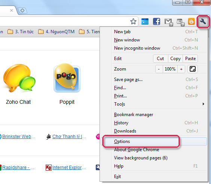Select Options menu item
Viewport: 211px width, 184px height.
tap(154, 141)
